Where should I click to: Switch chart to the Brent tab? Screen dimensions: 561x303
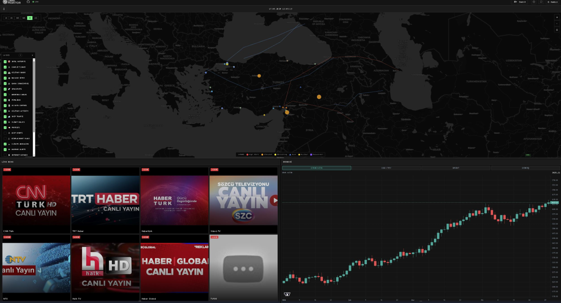pos(456,168)
